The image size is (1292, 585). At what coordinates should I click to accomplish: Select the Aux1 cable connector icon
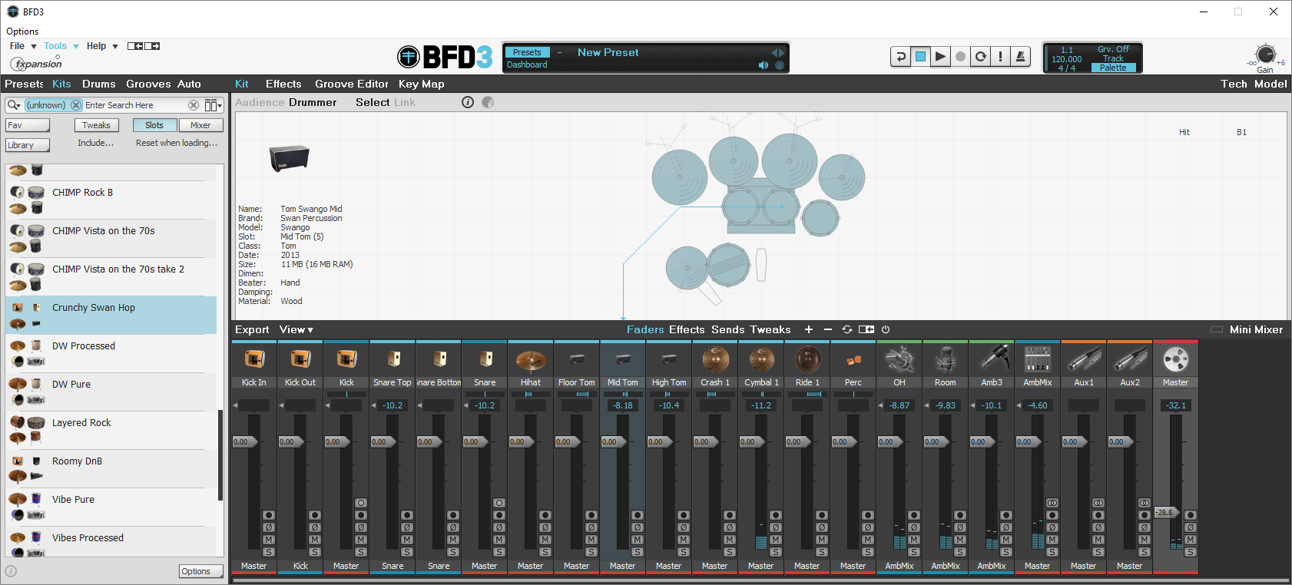1084,359
